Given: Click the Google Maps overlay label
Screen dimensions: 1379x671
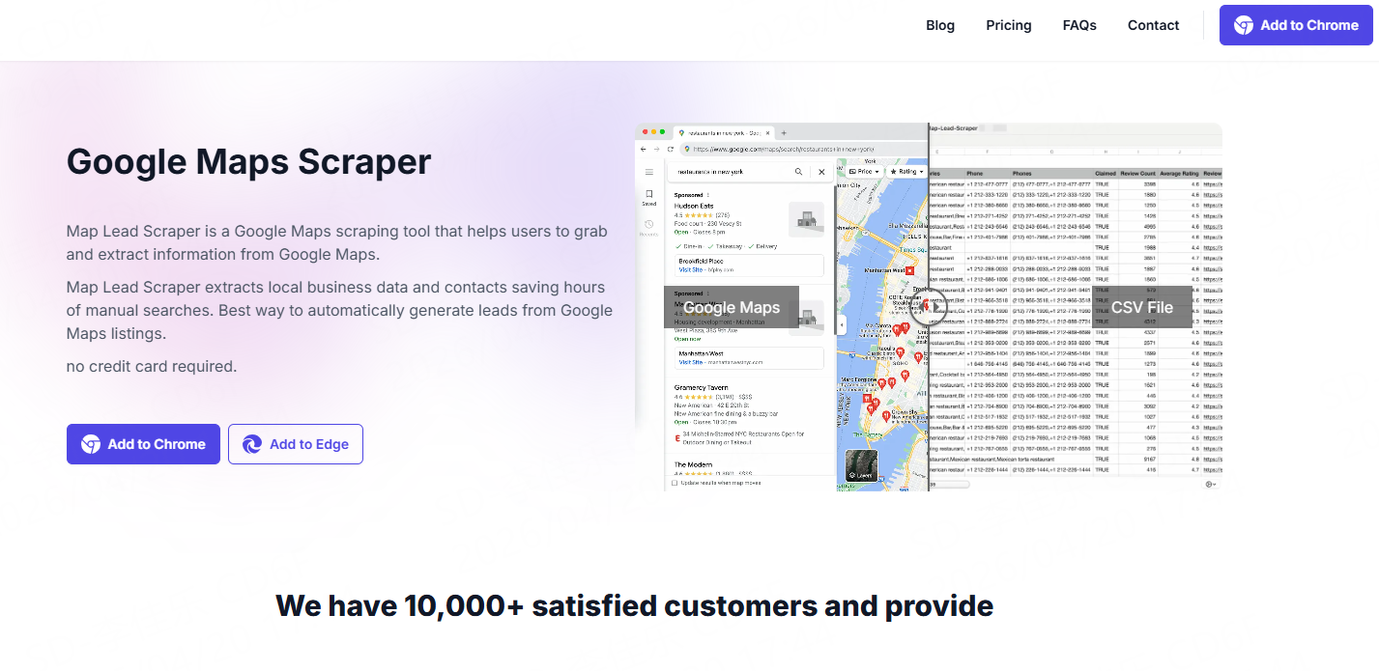Looking at the screenshot, I should pos(732,307).
